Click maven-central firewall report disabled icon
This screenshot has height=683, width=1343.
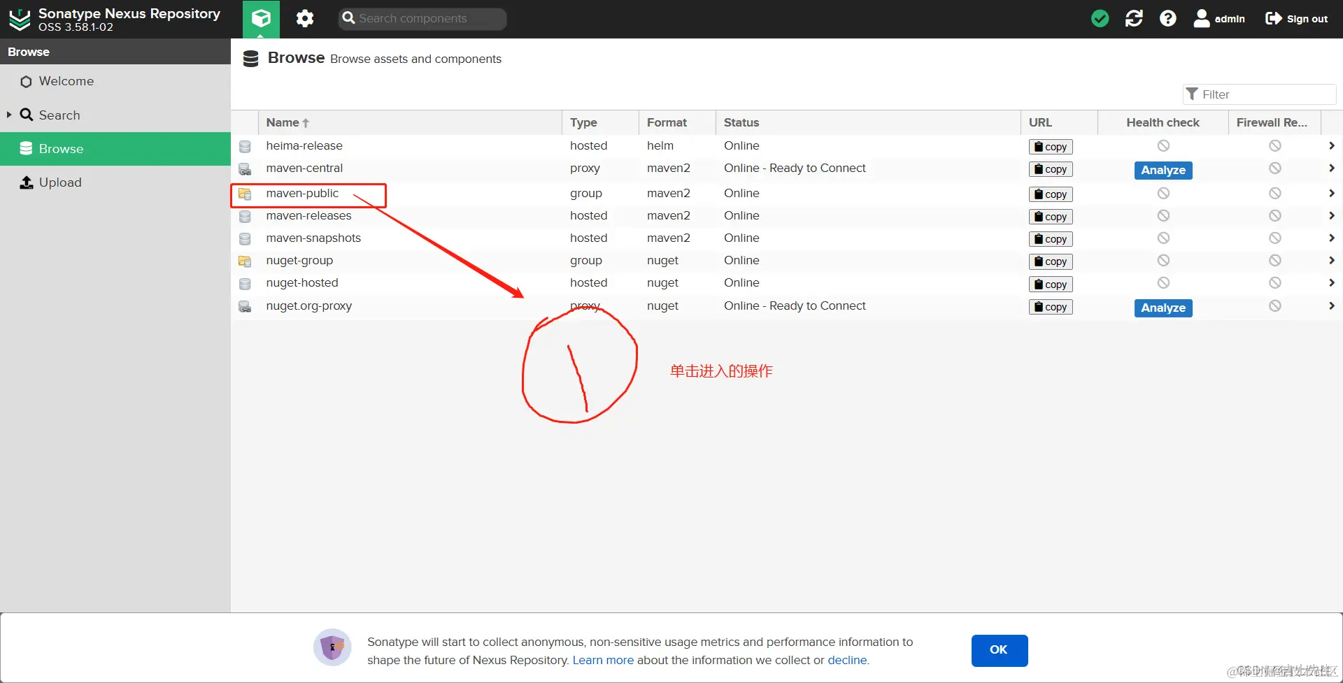pos(1275,168)
